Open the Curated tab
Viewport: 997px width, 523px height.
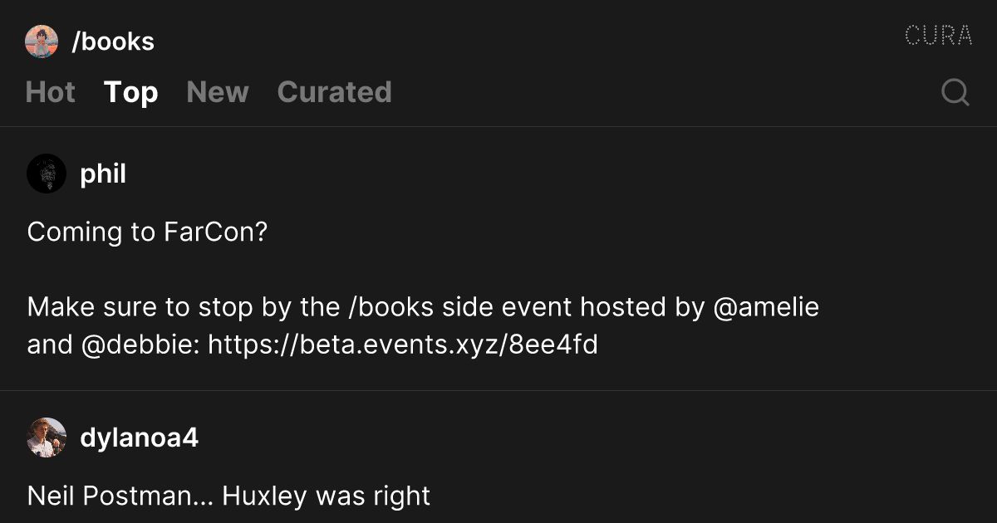click(334, 92)
